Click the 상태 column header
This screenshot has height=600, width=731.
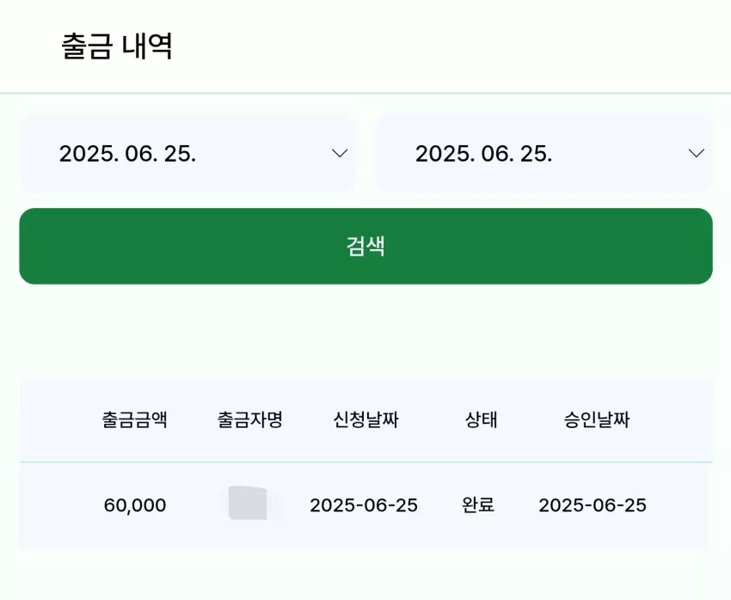click(481, 419)
